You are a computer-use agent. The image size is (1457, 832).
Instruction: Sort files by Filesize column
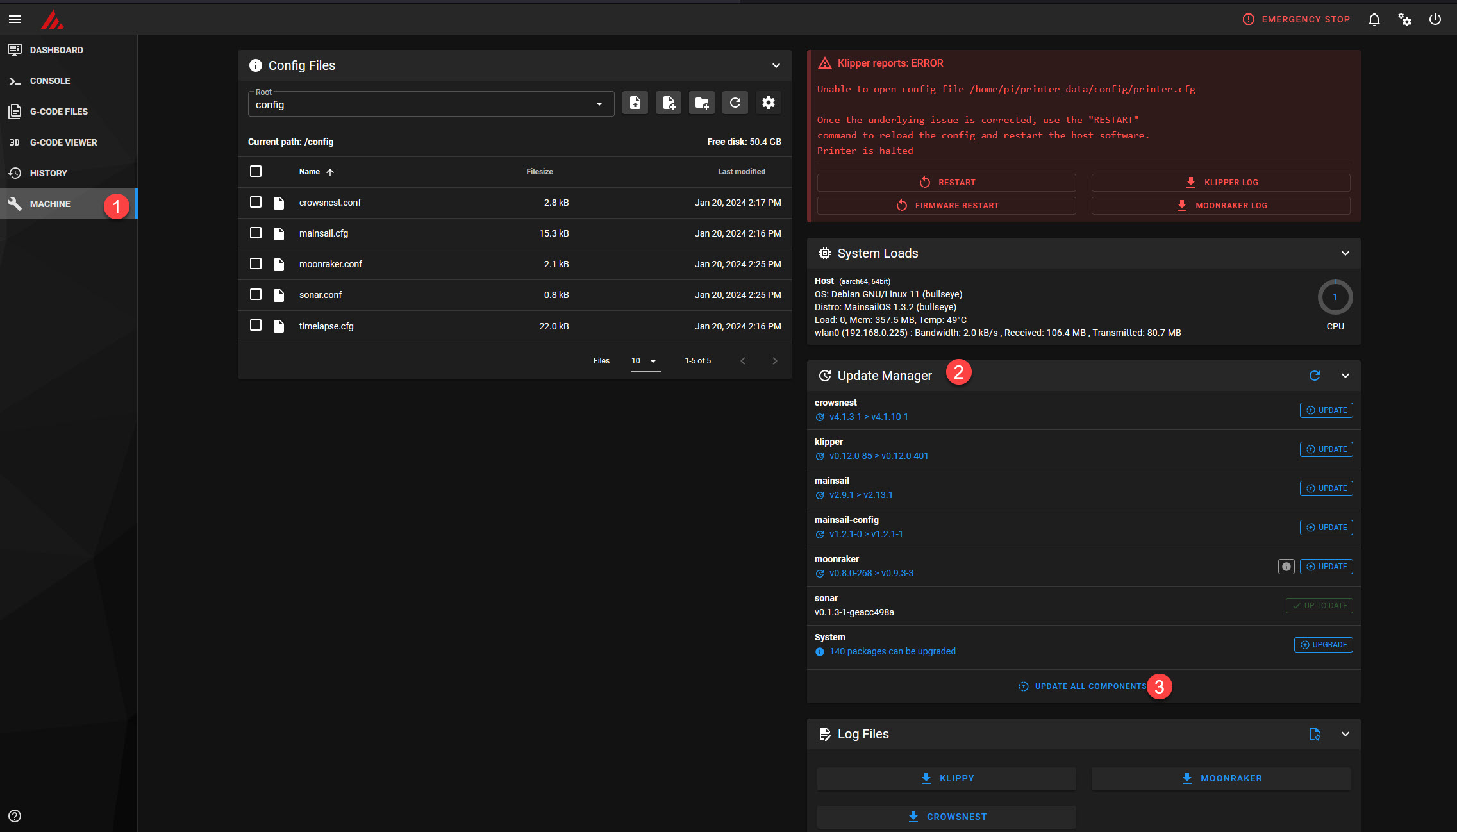tap(540, 172)
